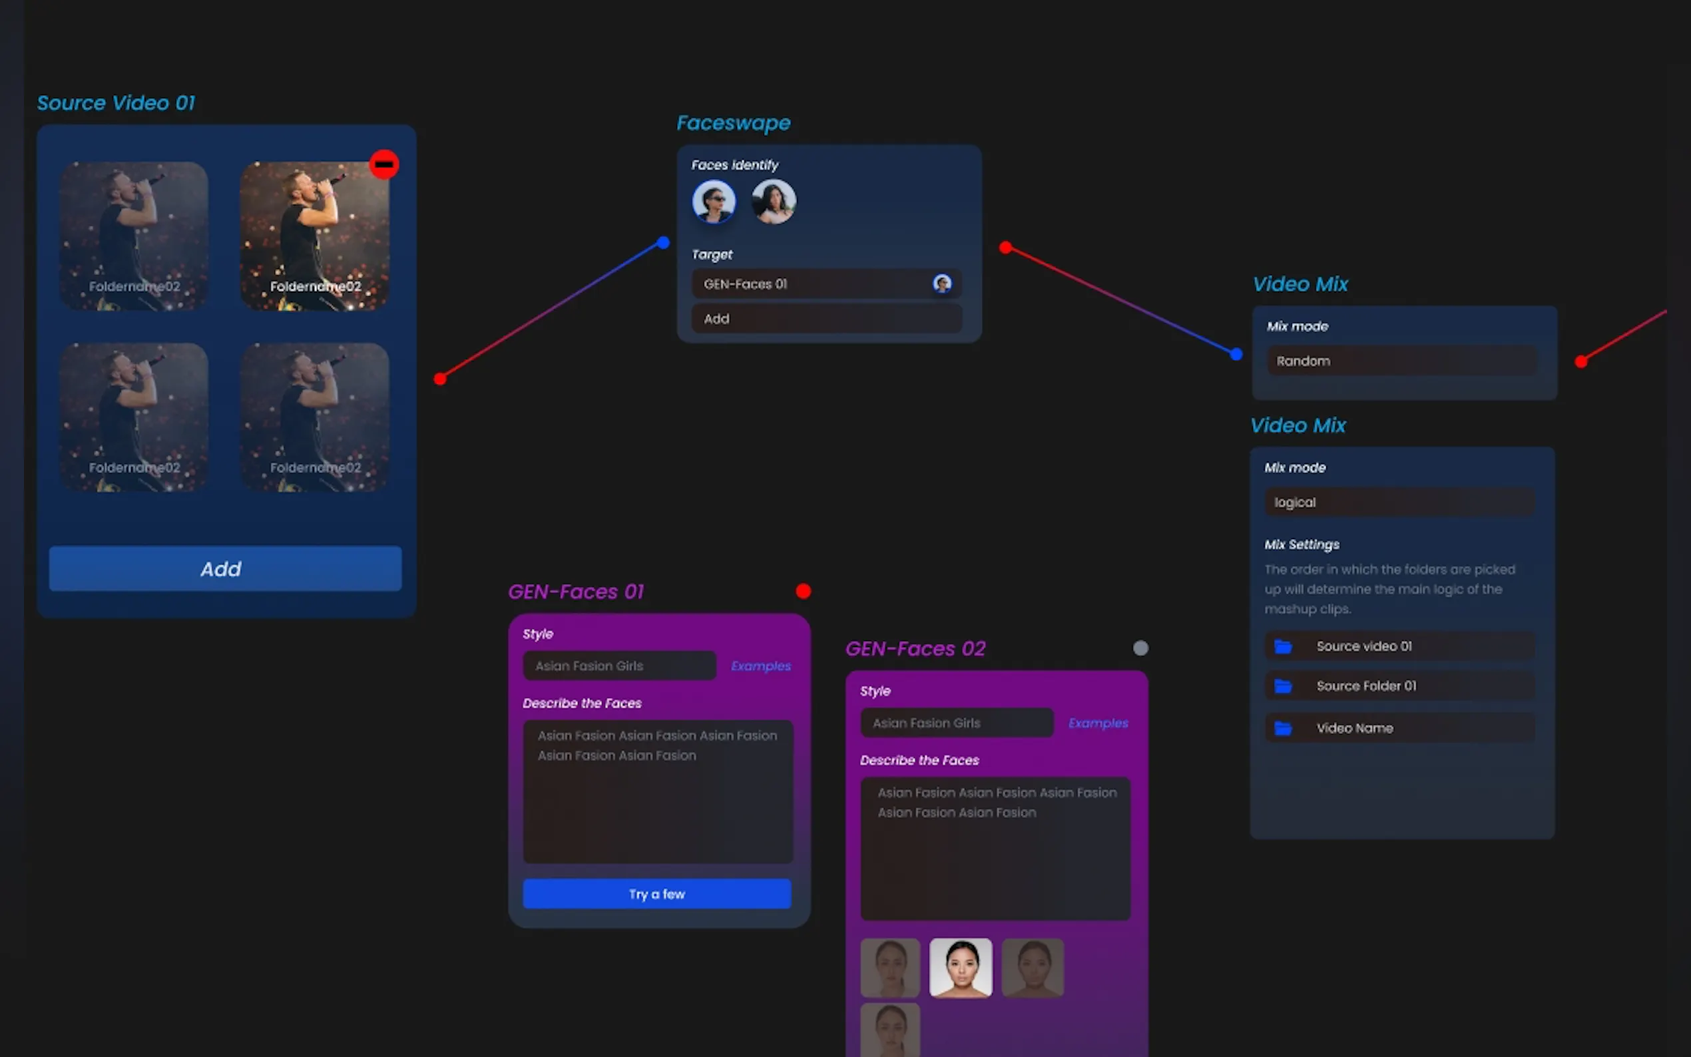The height and width of the screenshot is (1057, 1691).
Task: Open the Mix mode dropdown showing logical
Action: pos(1399,503)
